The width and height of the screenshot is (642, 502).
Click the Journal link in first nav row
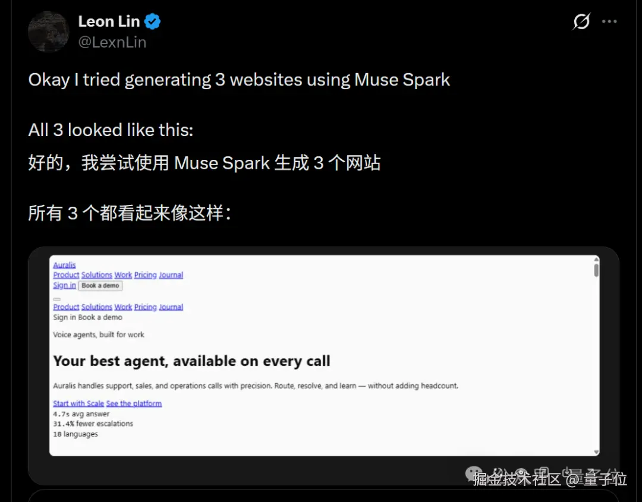click(x=171, y=275)
